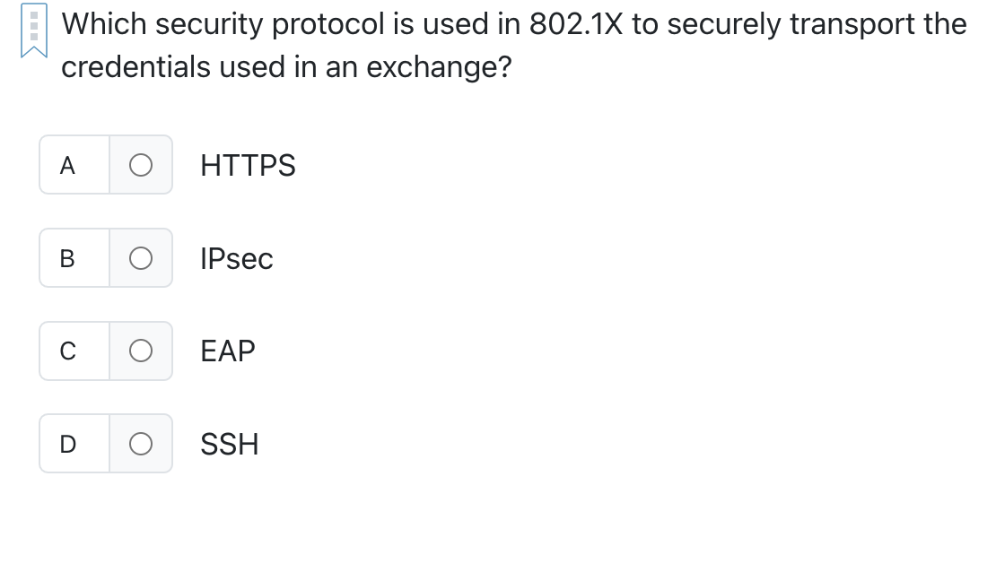
Task: Select radio button for option A
Action: pos(141,165)
